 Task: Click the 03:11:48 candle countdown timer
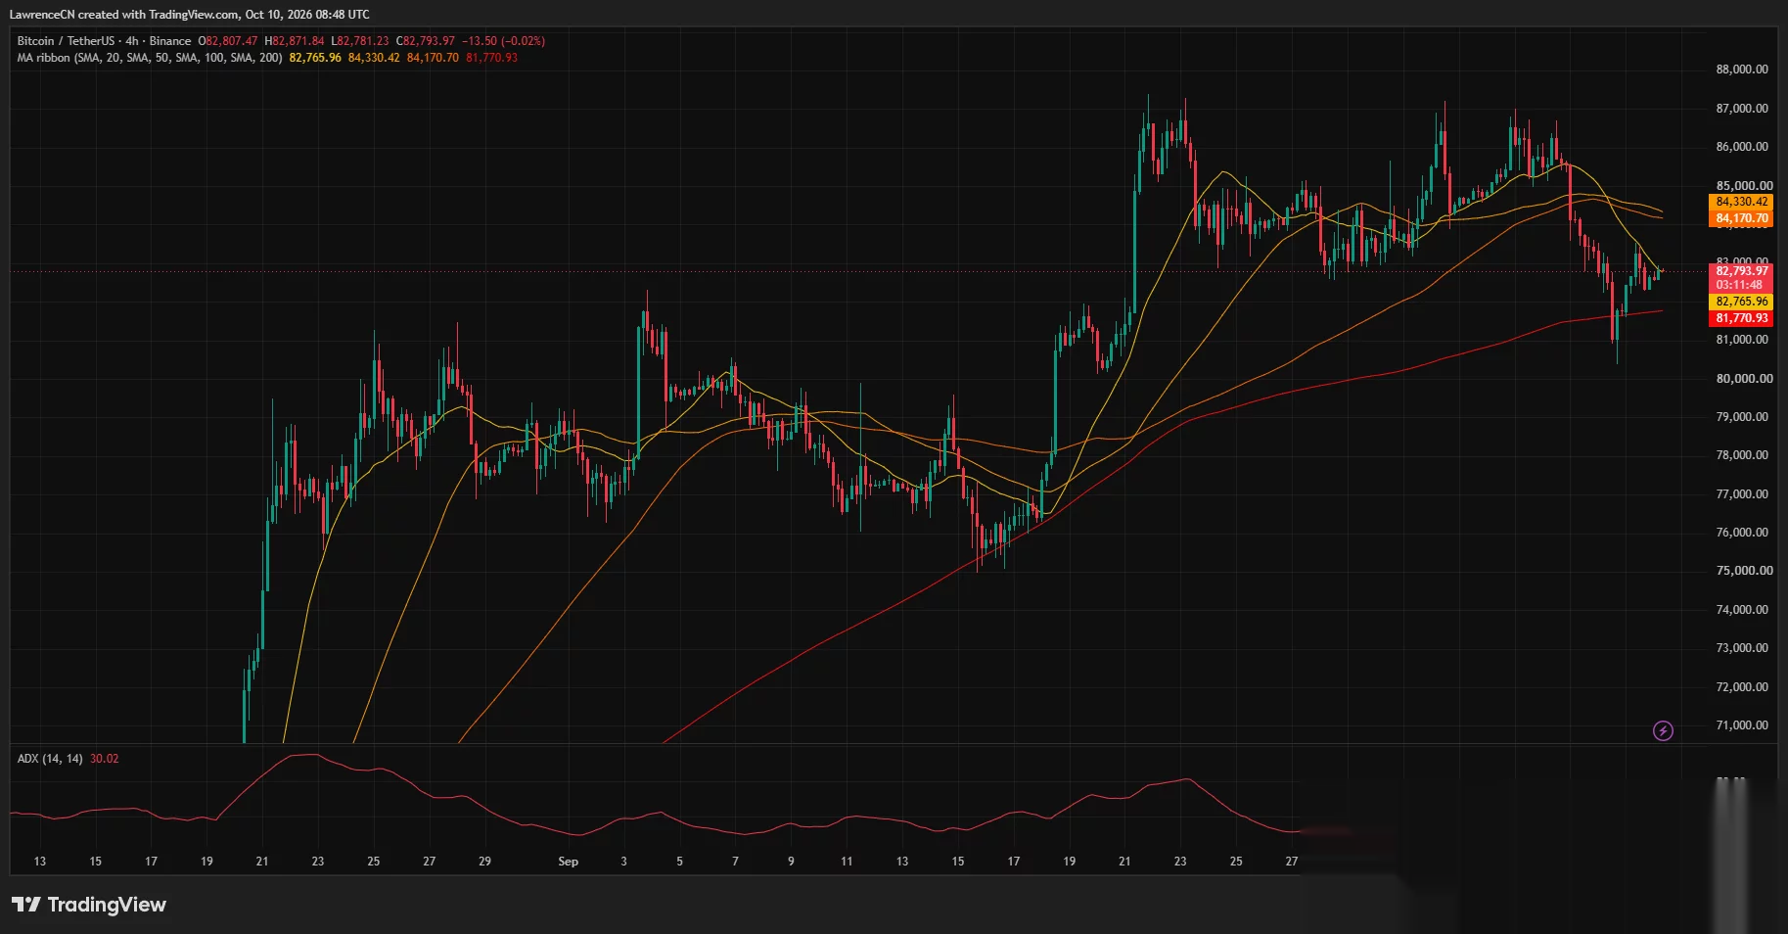point(1739,285)
